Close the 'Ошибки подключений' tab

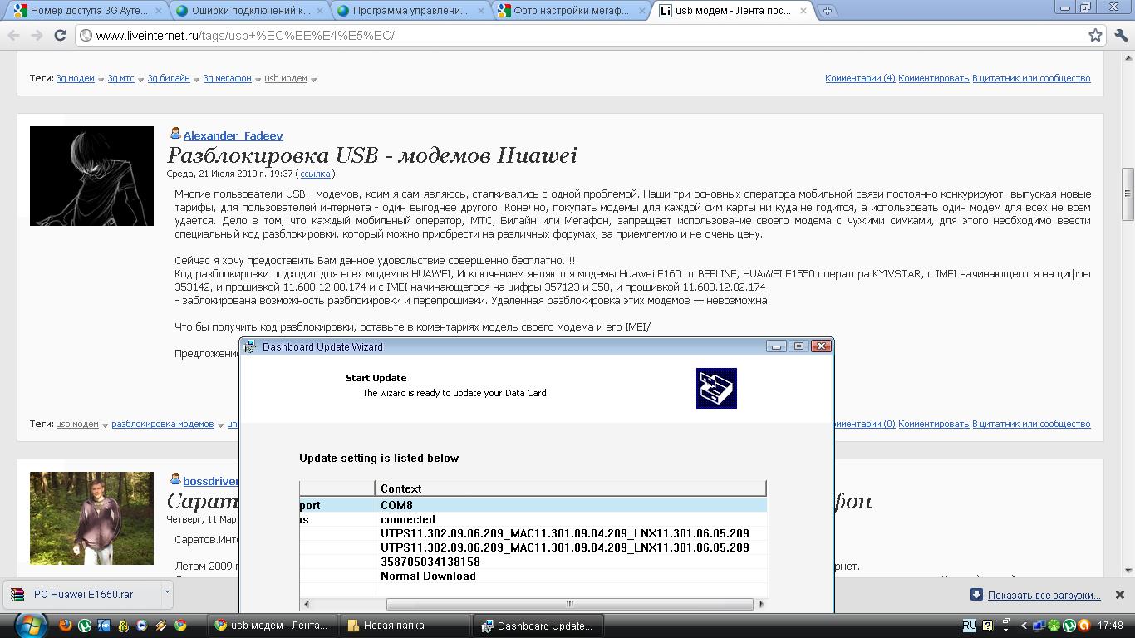pos(321,12)
